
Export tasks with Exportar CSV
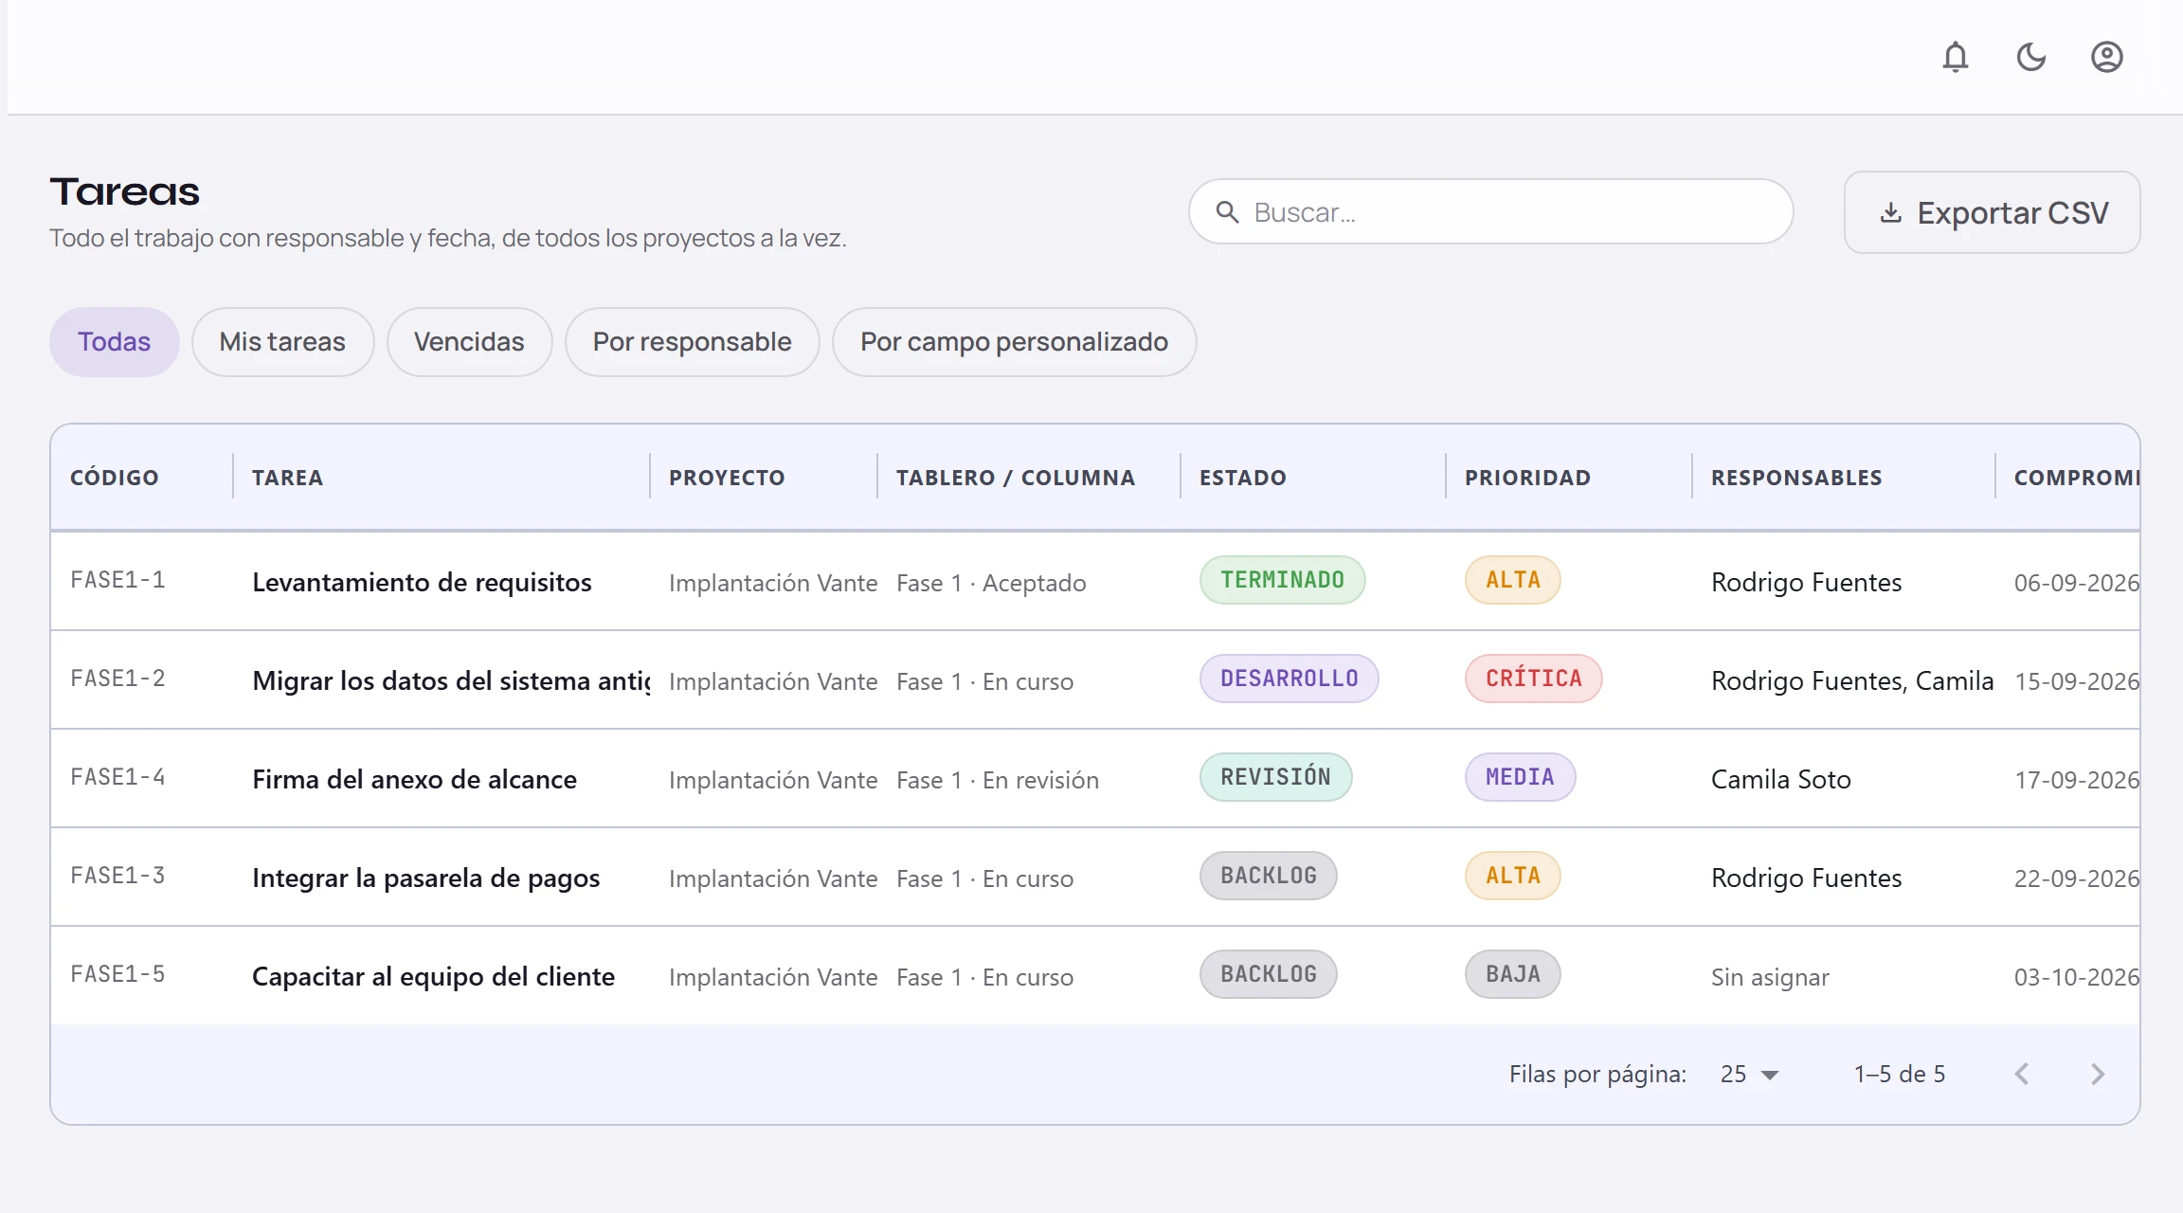pyautogui.click(x=1992, y=212)
